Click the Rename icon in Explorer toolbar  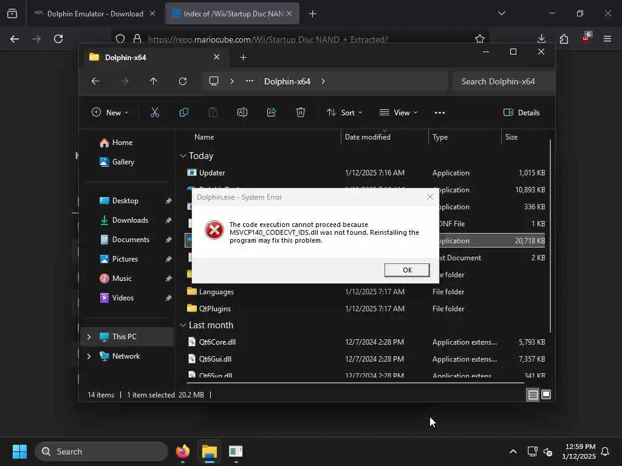(x=242, y=112)
